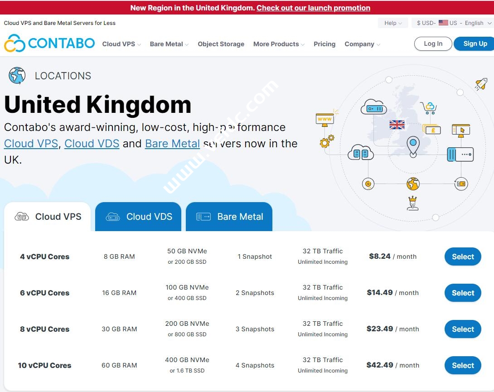The height and width of the screenshot is (392, 494).
Task: Go to Object Storage page
Action: (221, 44)
